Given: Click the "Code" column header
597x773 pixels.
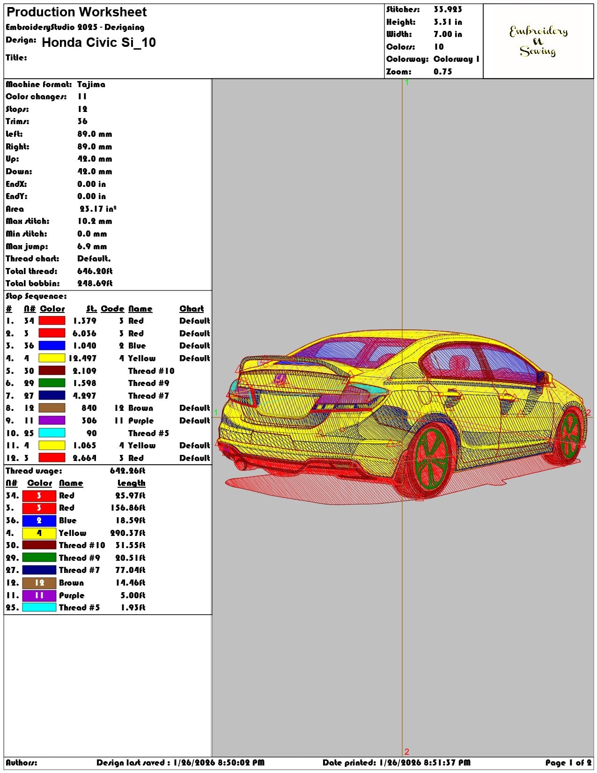Looking at the screenshot, I should 112,309.
